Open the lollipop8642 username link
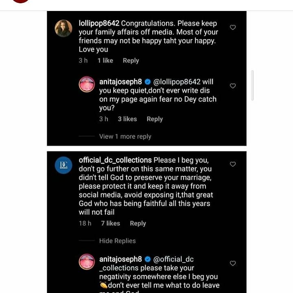This screenshot has height=293, width=293. (x=99, y=23)
